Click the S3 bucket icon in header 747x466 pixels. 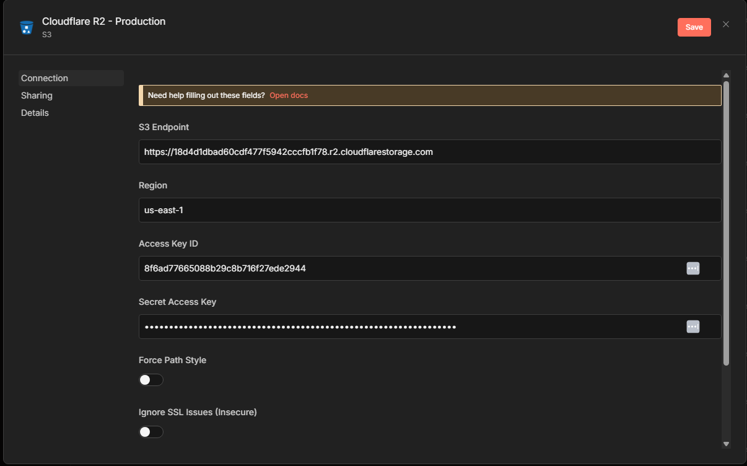point(26,27)
